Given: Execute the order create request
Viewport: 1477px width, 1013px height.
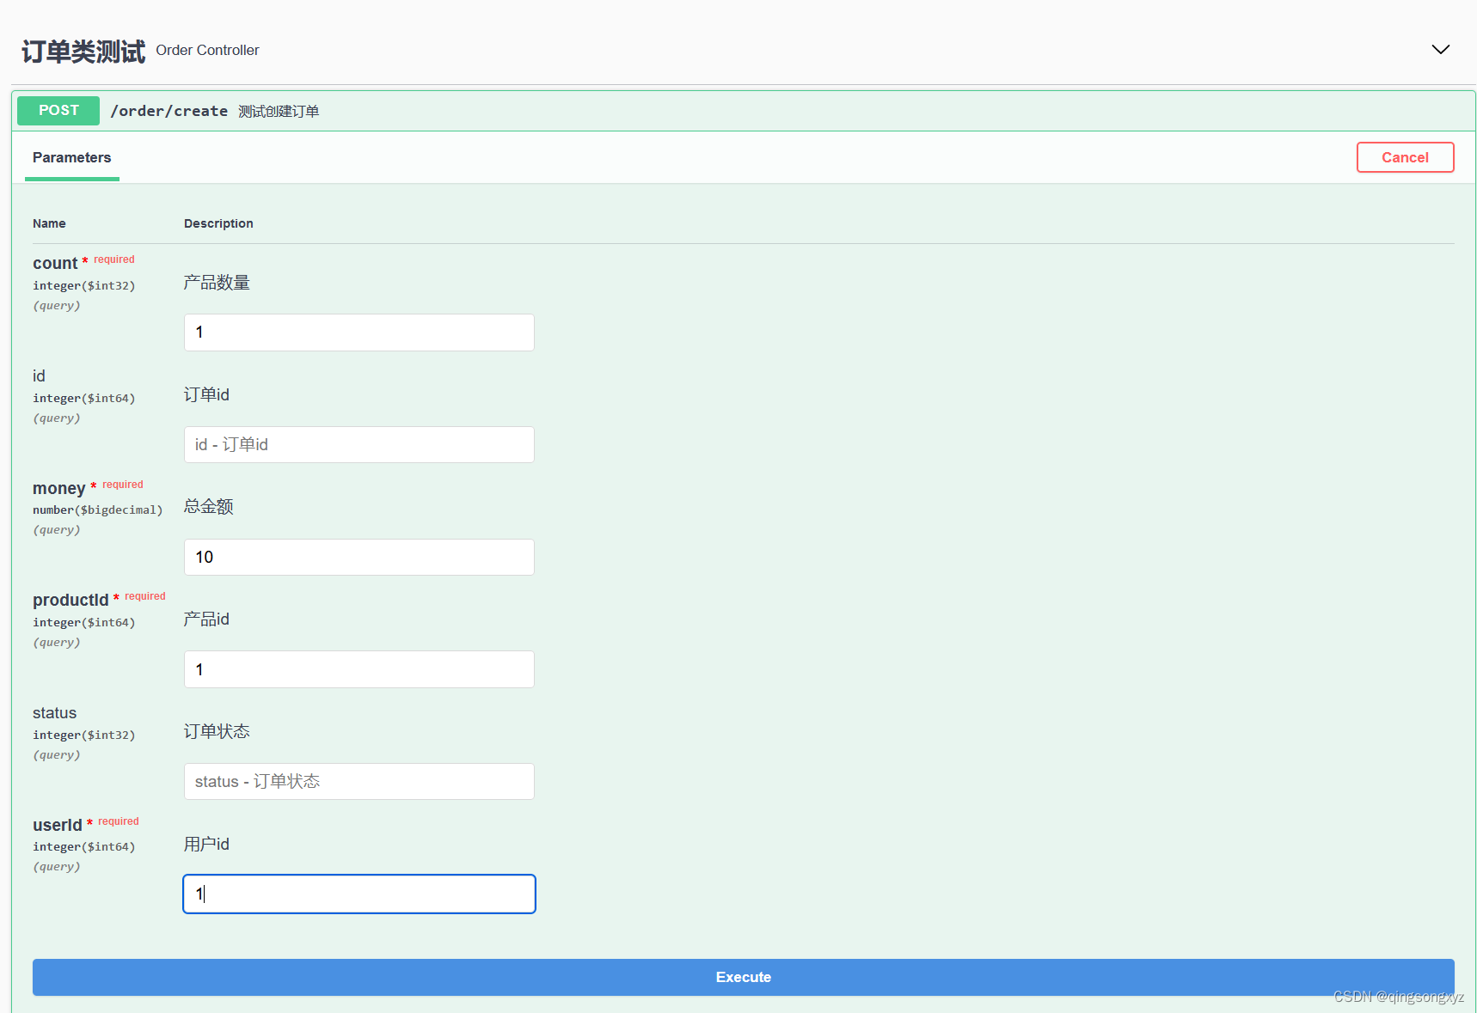Looking at the screenshot, I should (744, 977).
